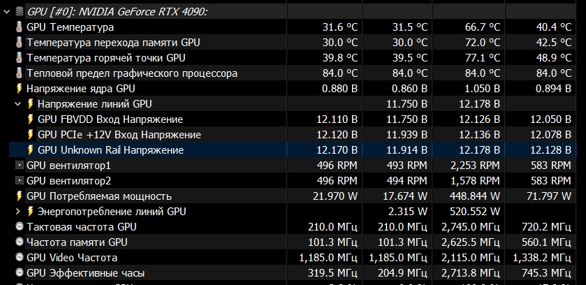586x285 pixels.
Task: Click the GPU chip icon in the header row
Action: (x=19, y=12)
